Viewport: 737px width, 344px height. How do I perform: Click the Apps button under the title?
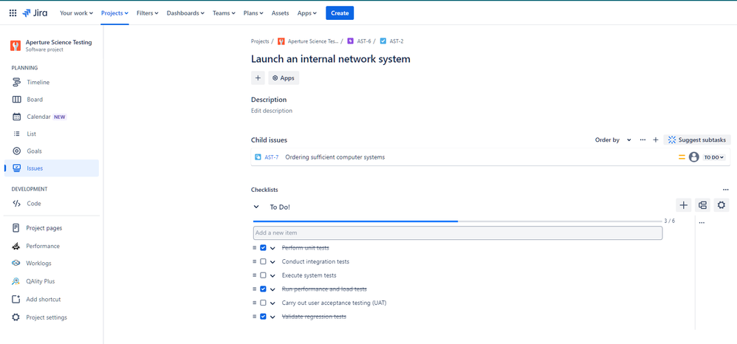(x=284, y=78)
